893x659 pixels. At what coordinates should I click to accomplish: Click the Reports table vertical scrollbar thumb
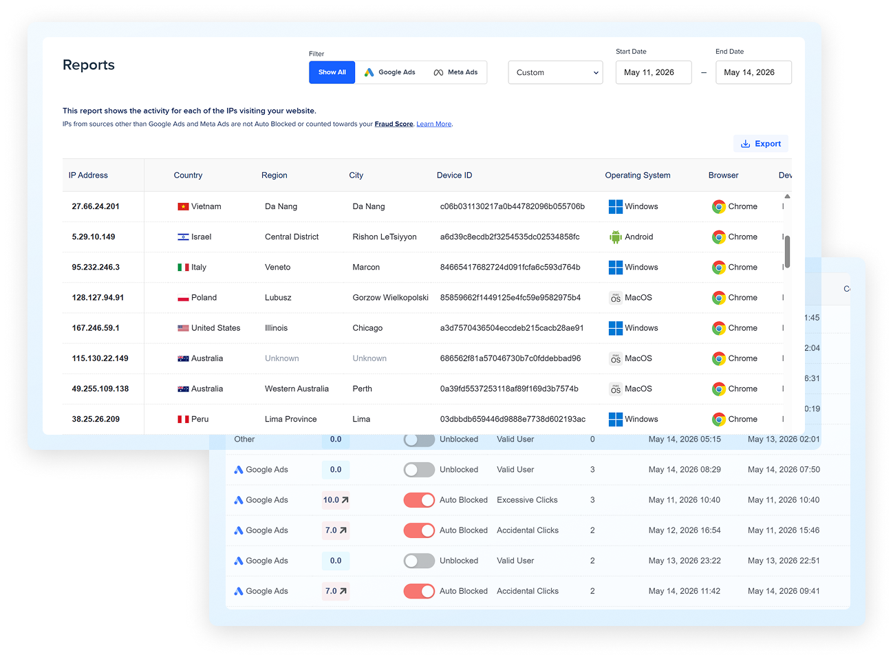[787, 252]
